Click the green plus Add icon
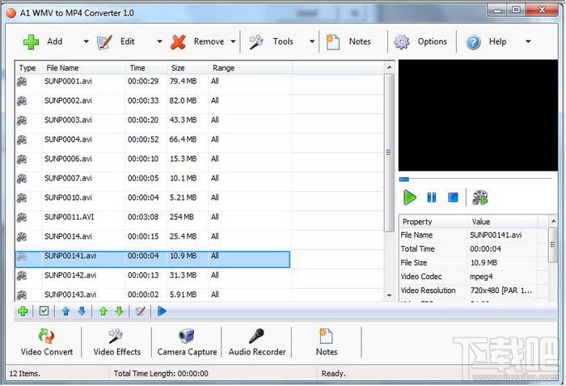566x386 pixels. pyautogui.click(x=31, y=42)
